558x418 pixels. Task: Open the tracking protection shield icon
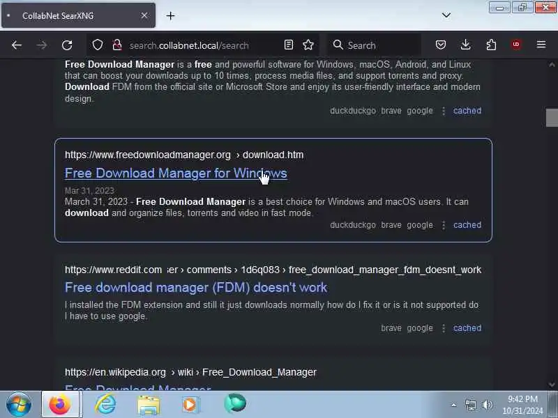[x=98, y=45]
